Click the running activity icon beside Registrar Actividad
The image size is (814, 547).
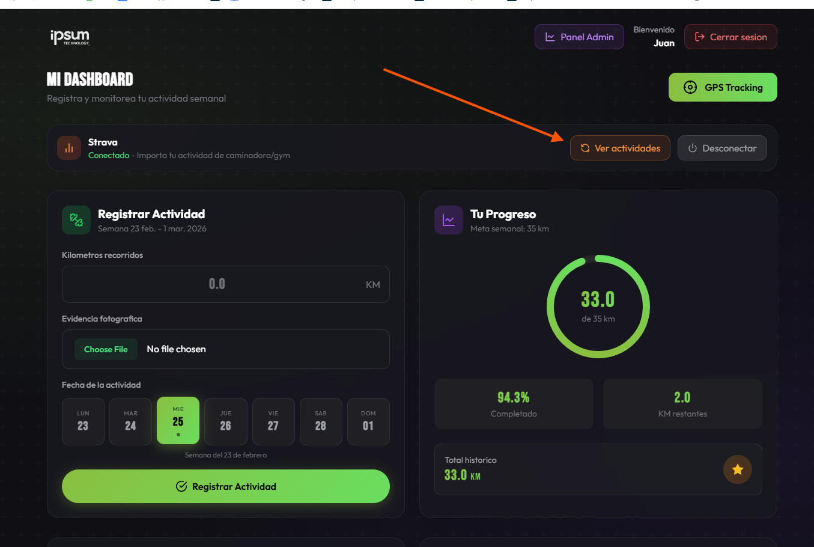tap(76, 220)
